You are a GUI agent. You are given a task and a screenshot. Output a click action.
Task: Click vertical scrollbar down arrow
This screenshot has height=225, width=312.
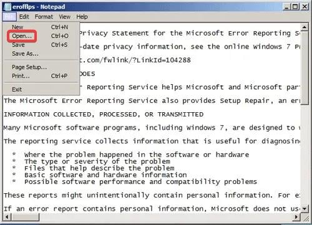pyautogui.click(x=305, y=208)
